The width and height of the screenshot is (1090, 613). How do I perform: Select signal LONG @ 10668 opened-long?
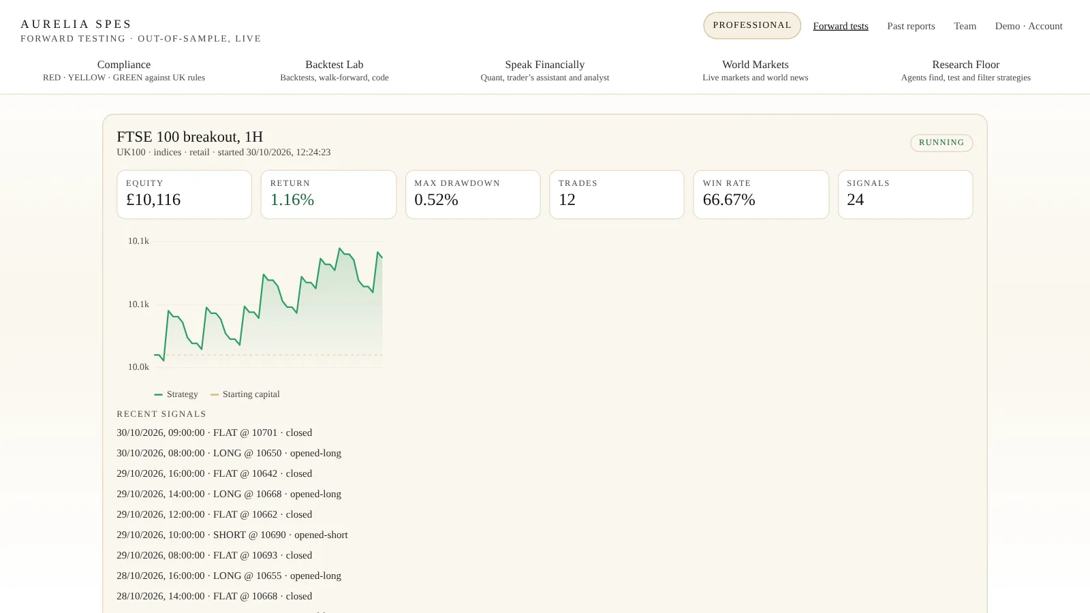[x=229, y=494]
